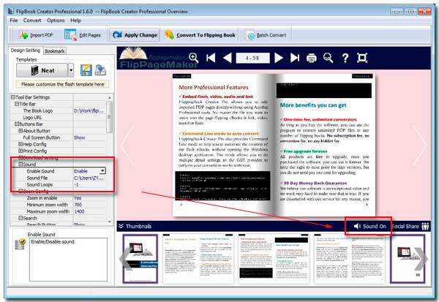Image resolution: width=439 pixels, height=302 pixels.
Task: Click the left page-flip arrow on the book
Action: [x=127, y=145]
